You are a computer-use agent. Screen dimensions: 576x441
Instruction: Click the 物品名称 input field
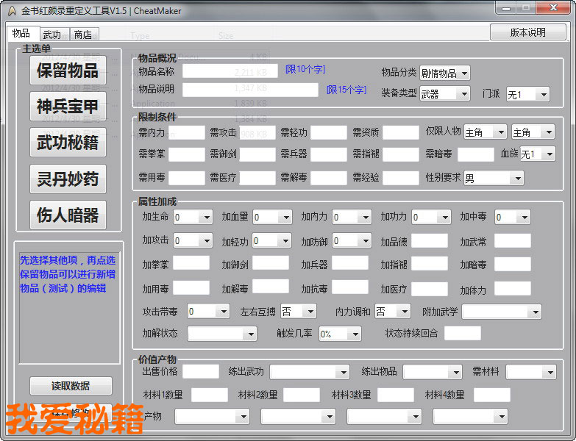click(x=231, y=71)
